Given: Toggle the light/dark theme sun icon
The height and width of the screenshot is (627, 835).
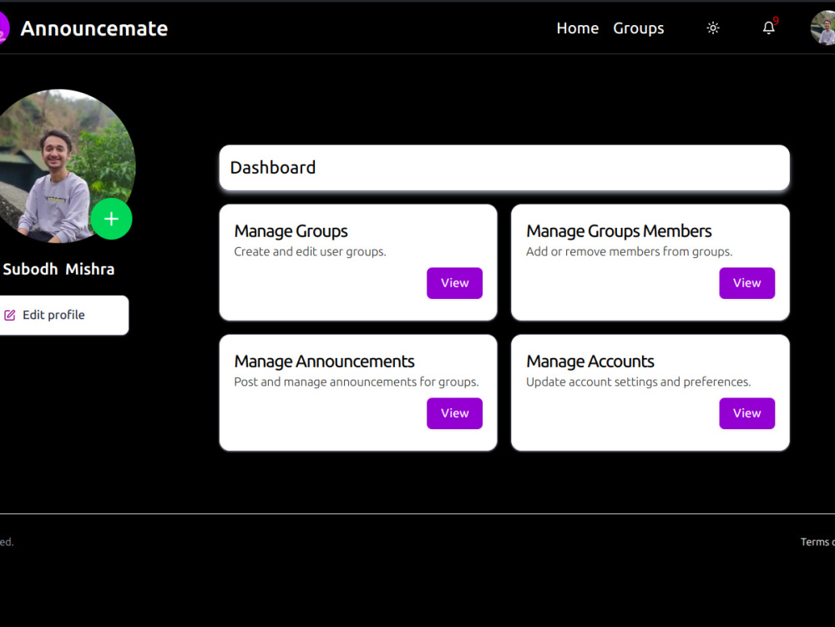Looking at the screenshot, I should 713,28.
